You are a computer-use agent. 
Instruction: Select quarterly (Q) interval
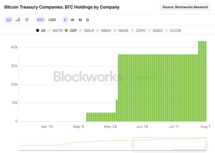click(x=87, y=20)
